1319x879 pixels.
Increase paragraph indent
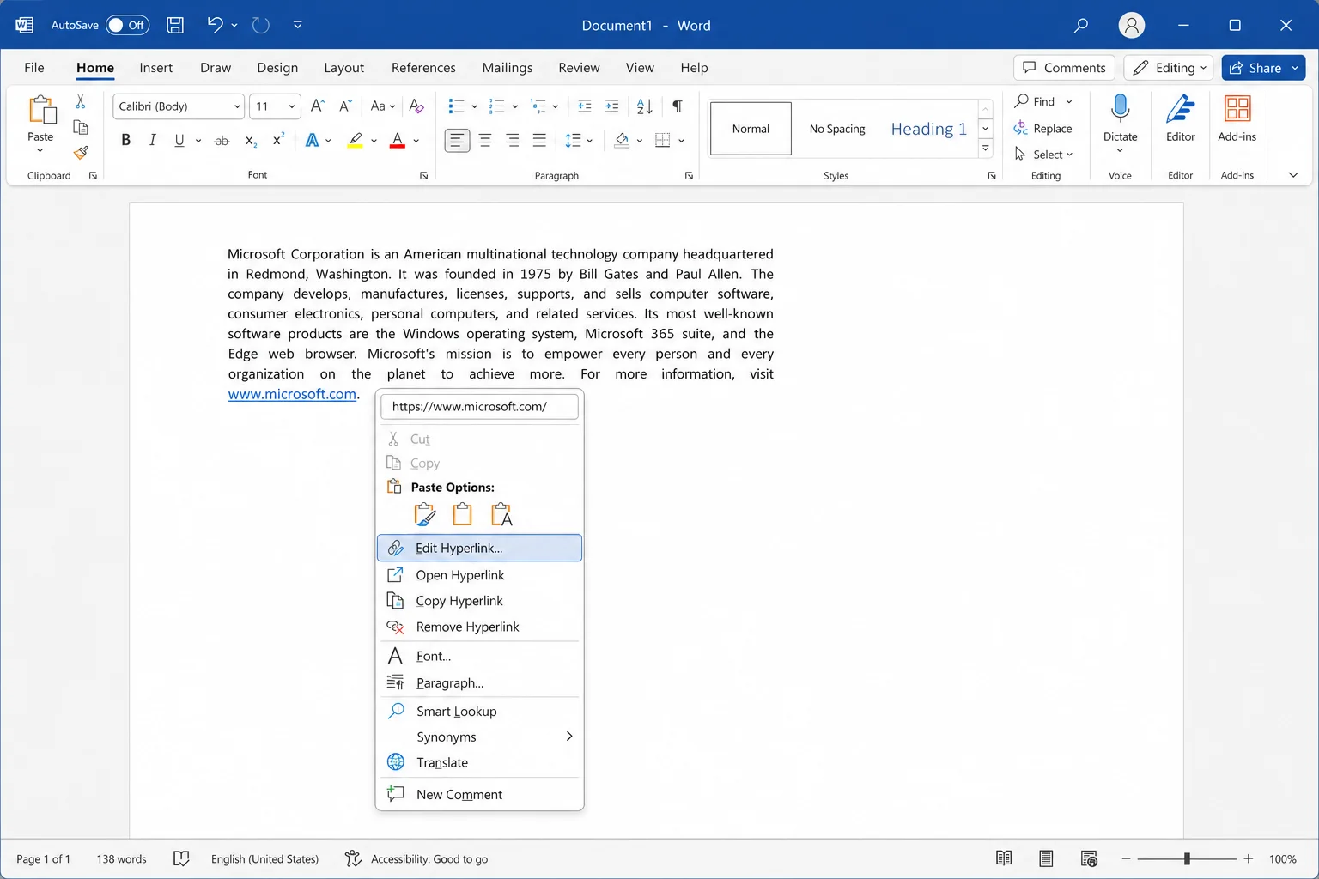611,106
